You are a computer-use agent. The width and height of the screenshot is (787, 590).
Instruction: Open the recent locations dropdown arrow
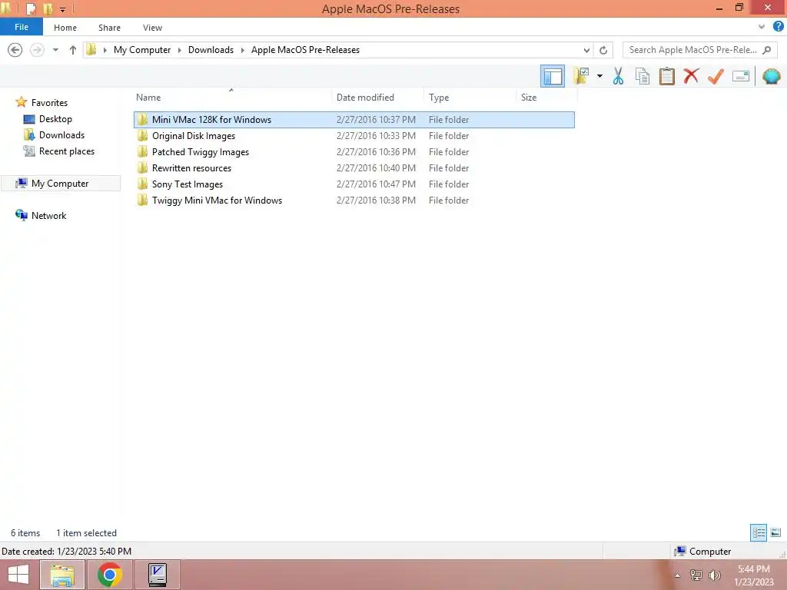[x=55, y=50]
